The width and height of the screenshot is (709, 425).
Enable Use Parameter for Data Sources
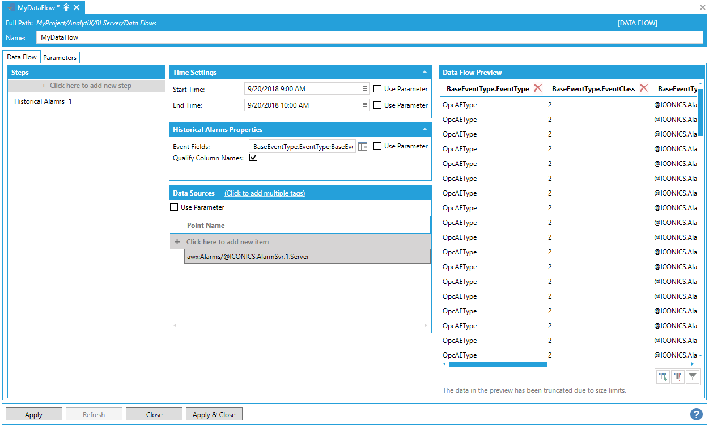click(x=175, y=207)
